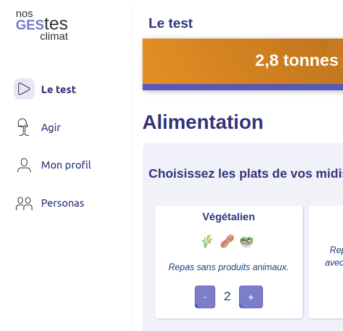Click the Végétalien meal count value
Viewport: 343px width, 331px height.
tap(227, 296)
